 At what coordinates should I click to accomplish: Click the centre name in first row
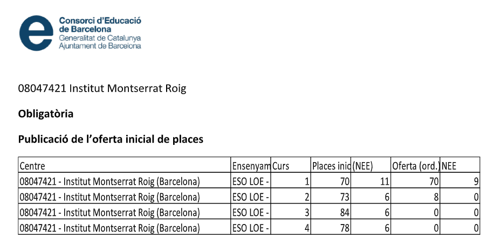tap(109, 181)
